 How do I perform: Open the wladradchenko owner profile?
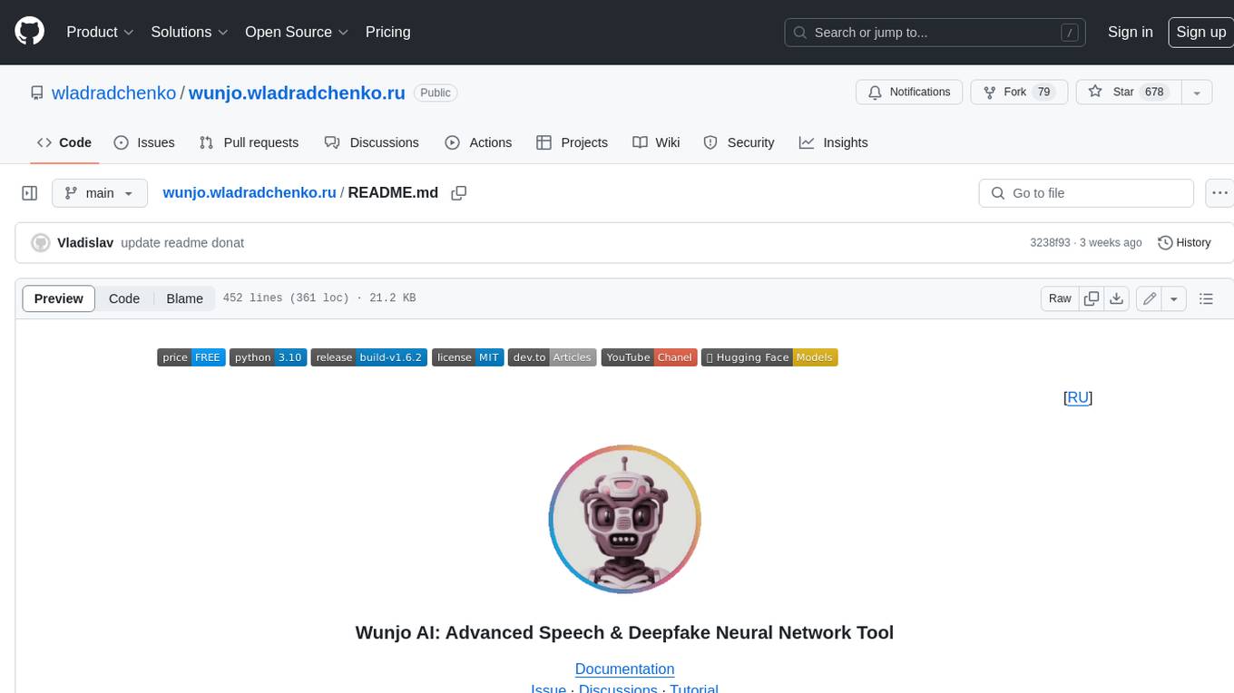tap(114, 93)
